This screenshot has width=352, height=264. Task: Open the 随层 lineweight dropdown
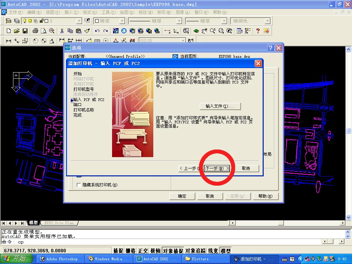tap(224, 21)
